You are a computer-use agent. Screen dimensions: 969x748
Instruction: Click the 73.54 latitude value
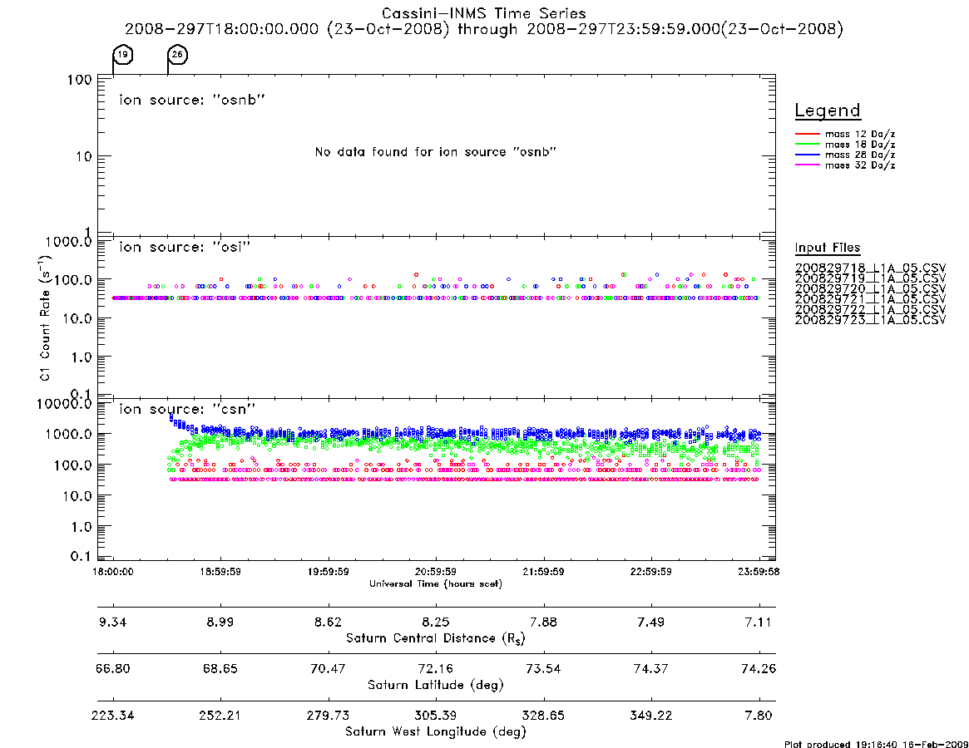point(543,669)
